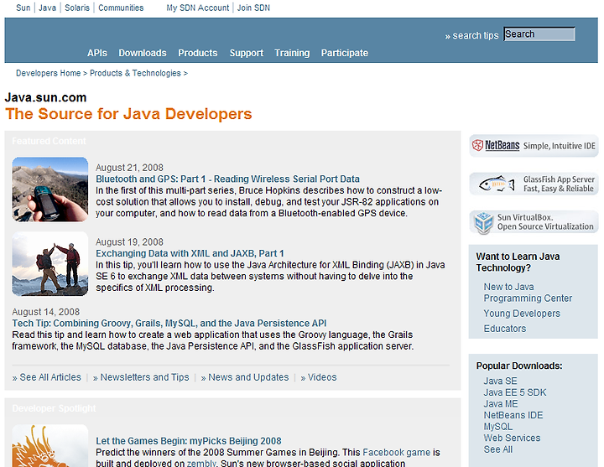Select the Participate menu item

[x=345, y=53]
